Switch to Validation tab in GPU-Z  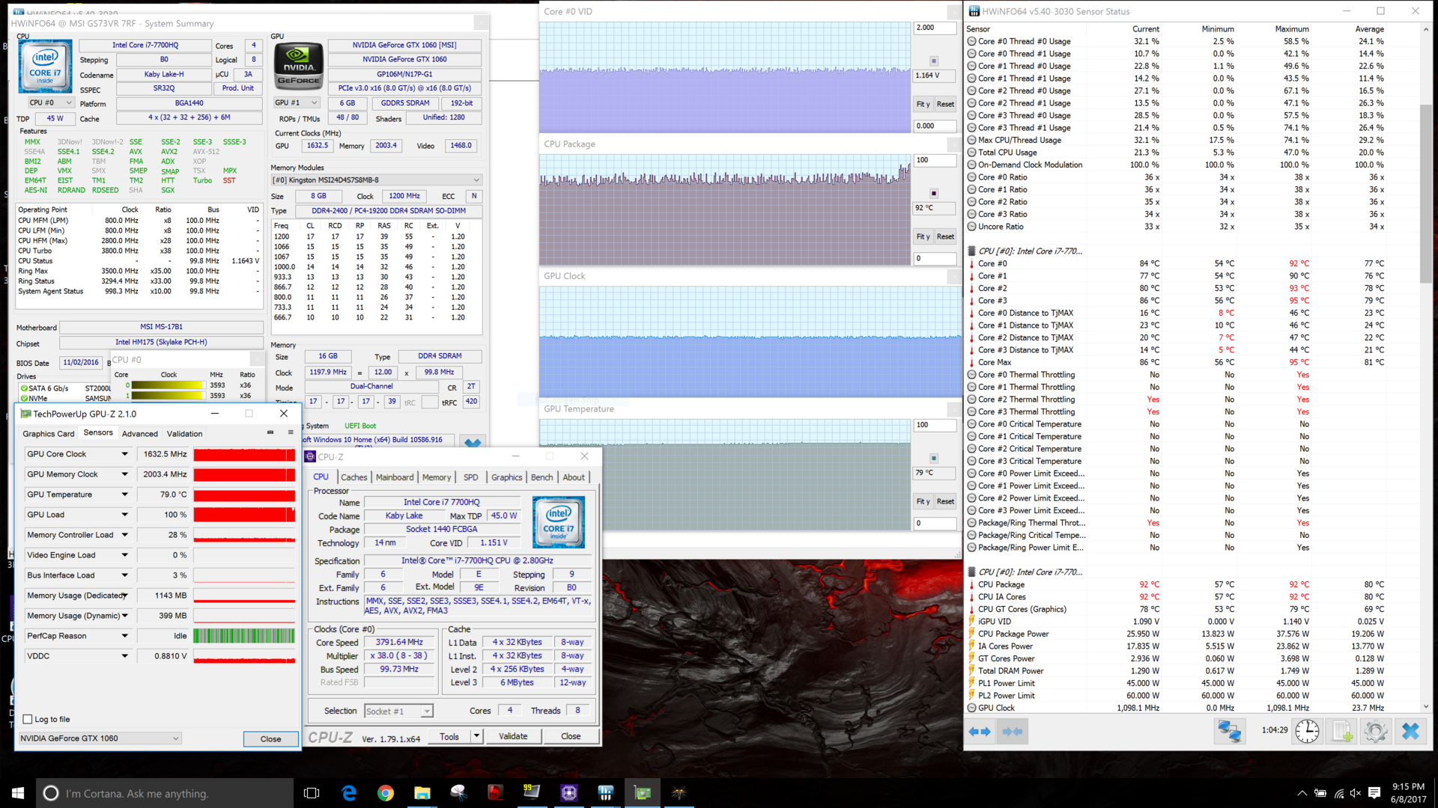pos(184,434)
